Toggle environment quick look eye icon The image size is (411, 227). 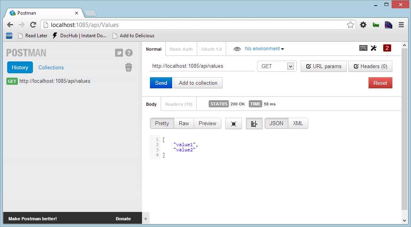pos(237,49)
